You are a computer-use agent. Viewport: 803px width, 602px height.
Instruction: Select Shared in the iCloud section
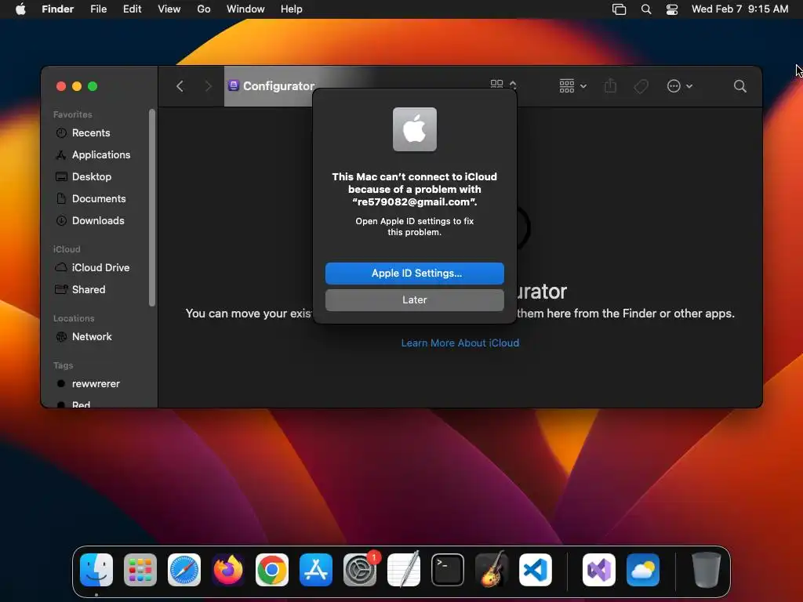coord(101,290)
